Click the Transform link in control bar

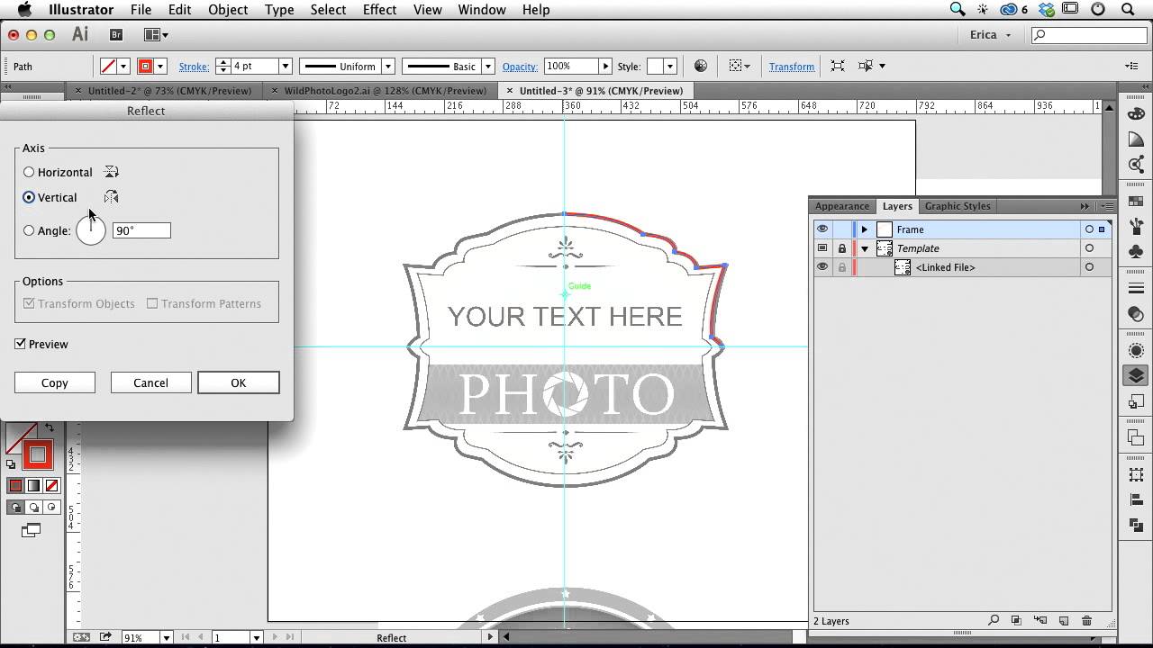(792, 67)
